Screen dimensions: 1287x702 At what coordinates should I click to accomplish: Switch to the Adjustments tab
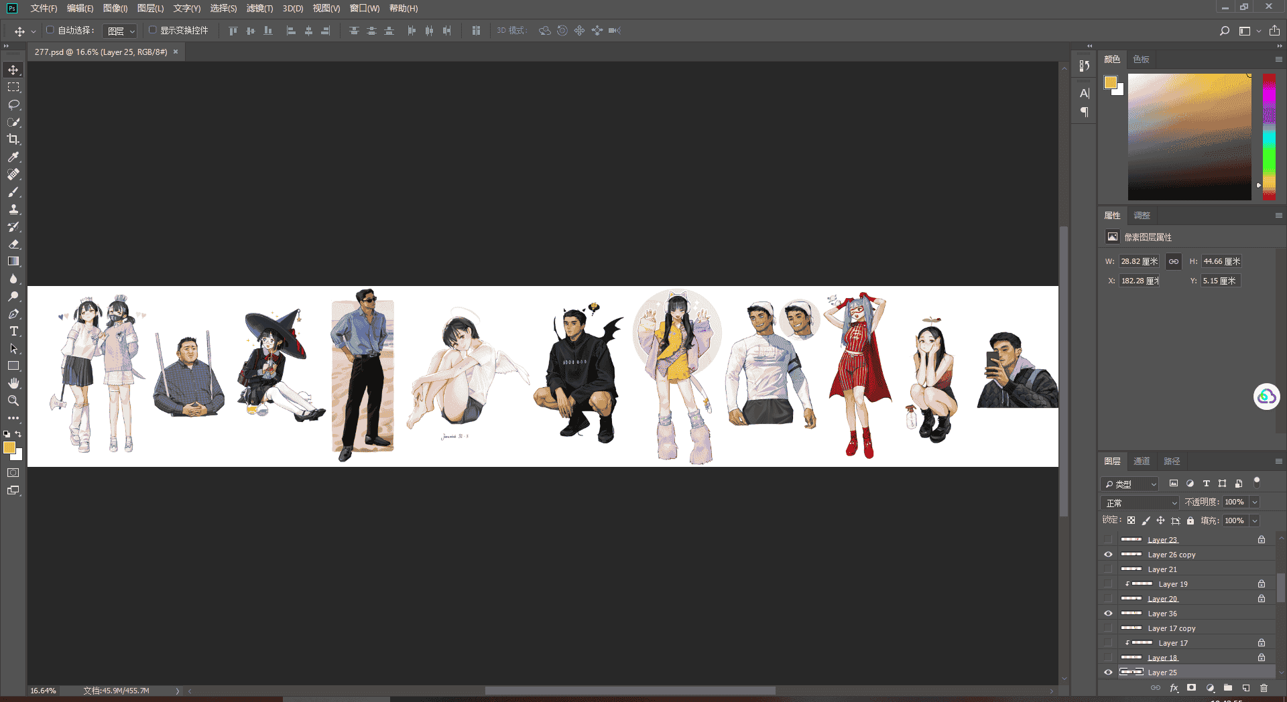point(1142,216)
